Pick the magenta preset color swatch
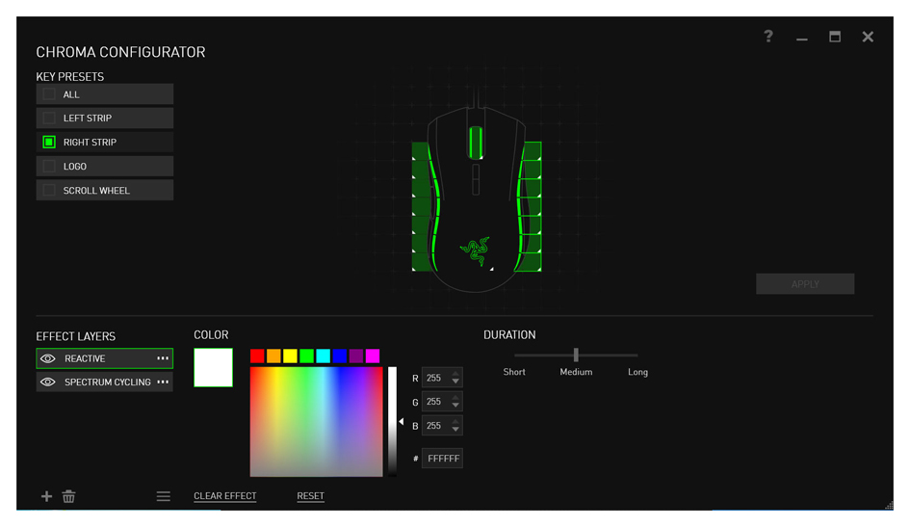This screenshot has height=527, width=910. point(373,356)
